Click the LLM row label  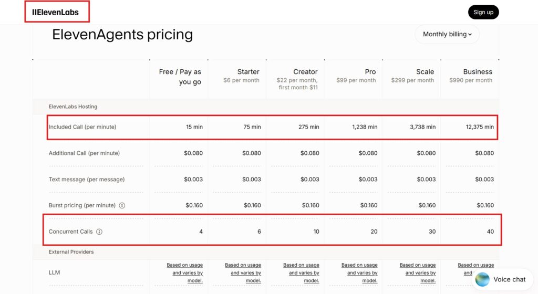pyautogui.click(x=54, y=273)
